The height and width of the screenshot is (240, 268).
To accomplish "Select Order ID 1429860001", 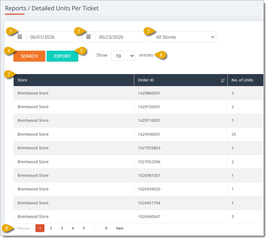I will coord(149,93).
